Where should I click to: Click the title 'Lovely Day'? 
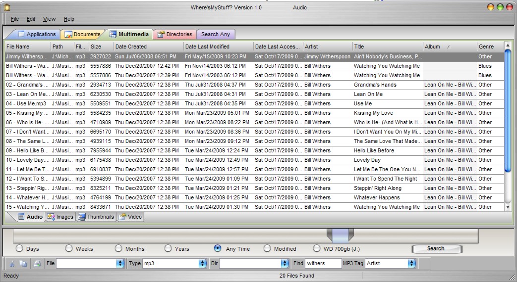[367, 160]
